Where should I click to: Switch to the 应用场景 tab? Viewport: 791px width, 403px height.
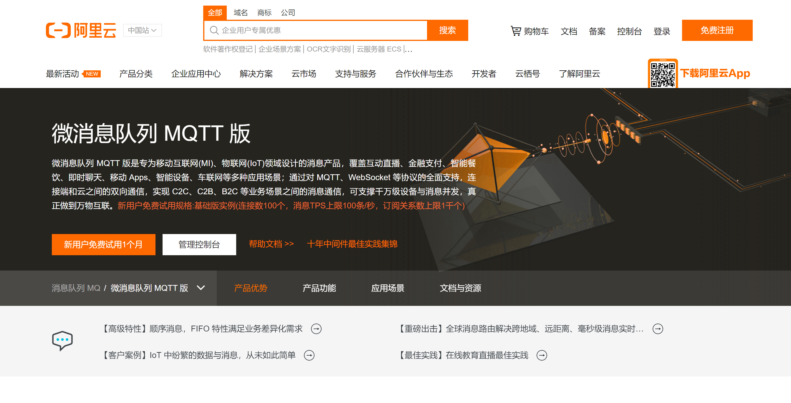pyautogui.click(x=388, y=288)
